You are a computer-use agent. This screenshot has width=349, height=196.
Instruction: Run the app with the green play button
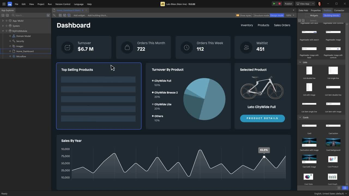[274, 4]
